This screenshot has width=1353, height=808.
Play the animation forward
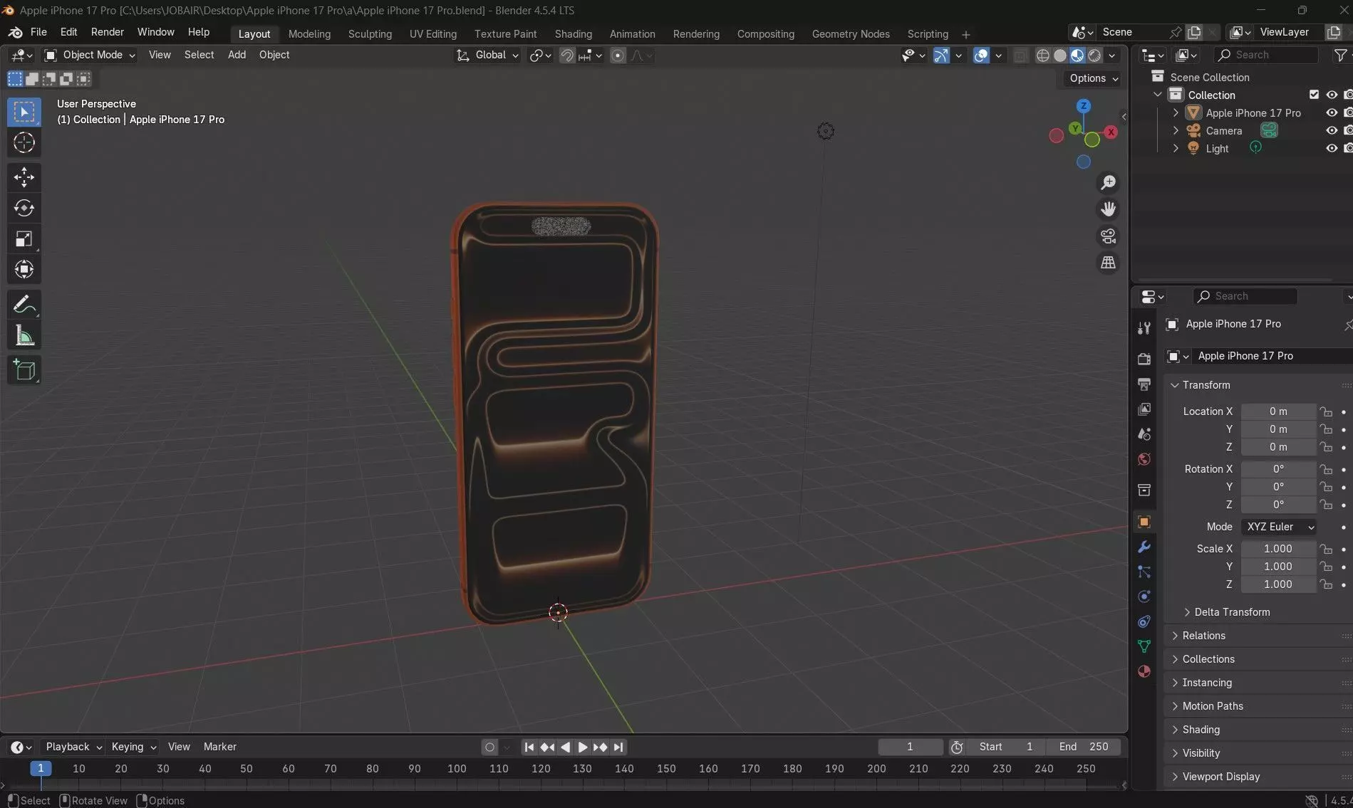tap(582, 747)
